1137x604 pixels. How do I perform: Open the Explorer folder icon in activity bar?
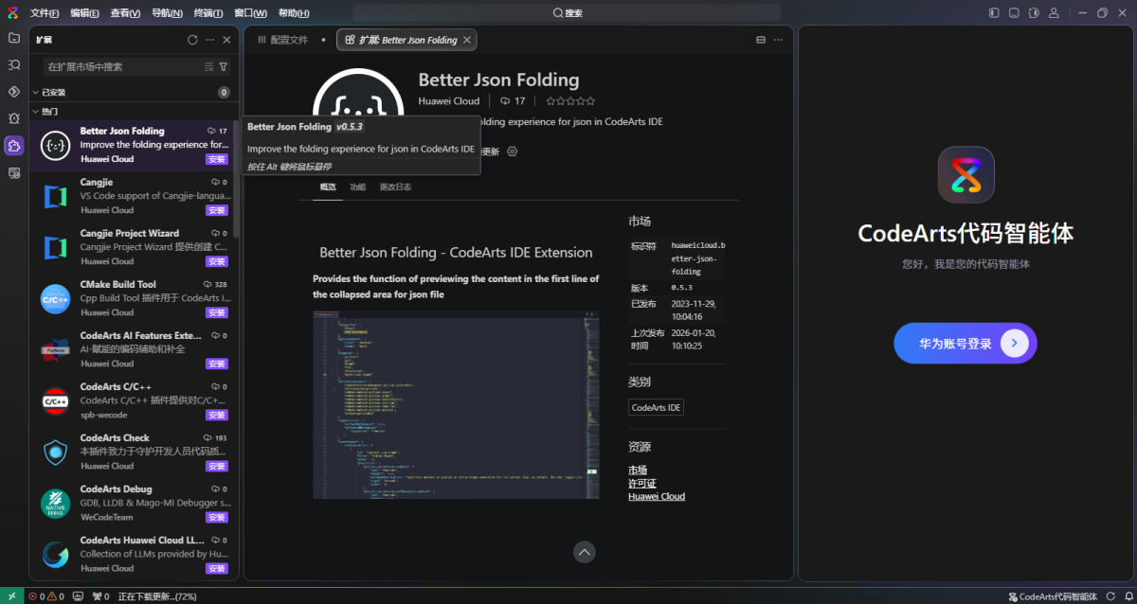[x=14, y=38]
